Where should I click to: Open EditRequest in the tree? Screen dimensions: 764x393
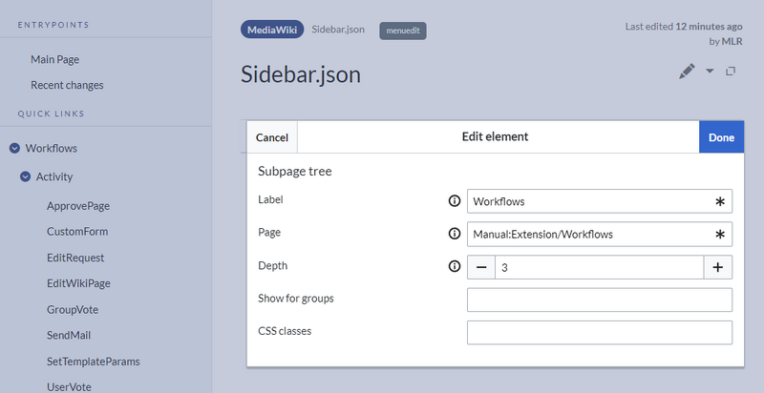coord(75,258)
